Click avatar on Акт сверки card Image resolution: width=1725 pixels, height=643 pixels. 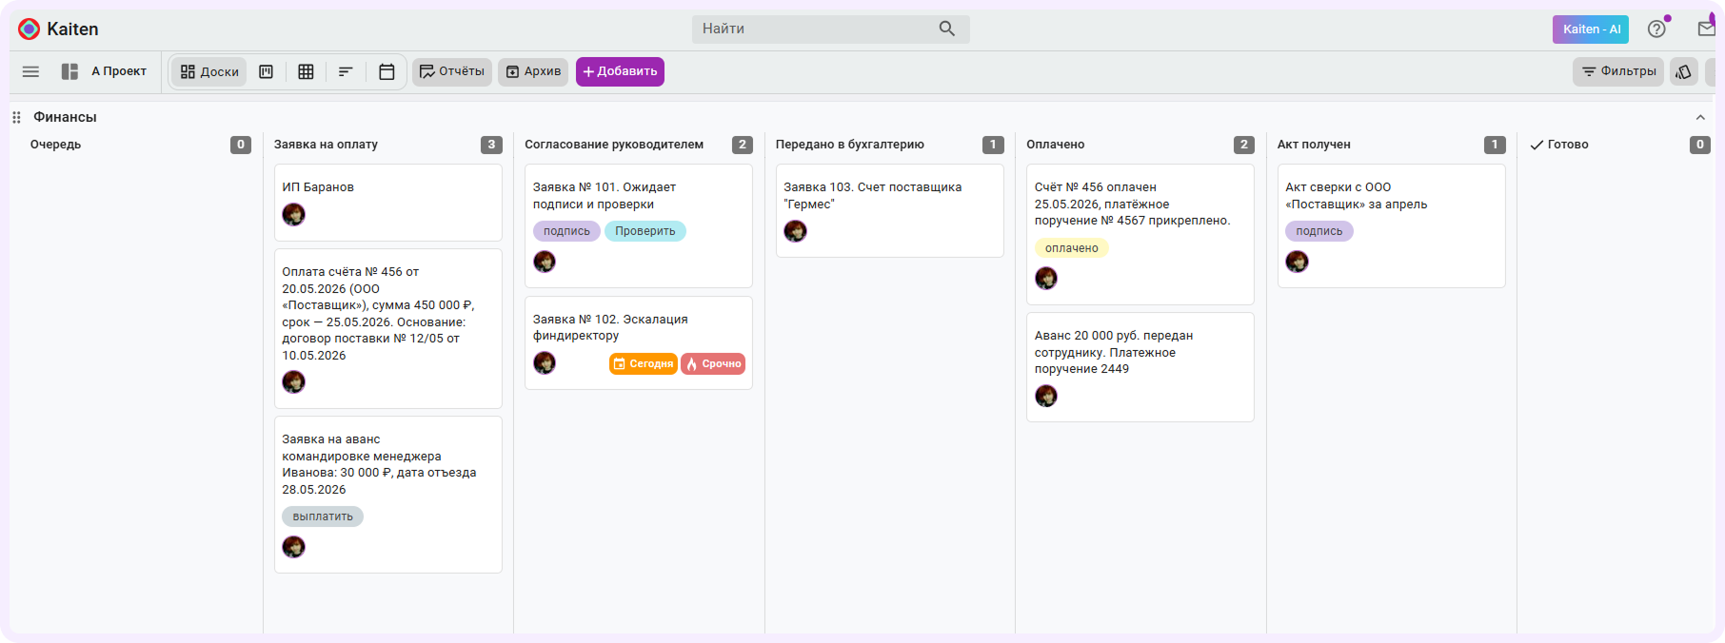1297,262
